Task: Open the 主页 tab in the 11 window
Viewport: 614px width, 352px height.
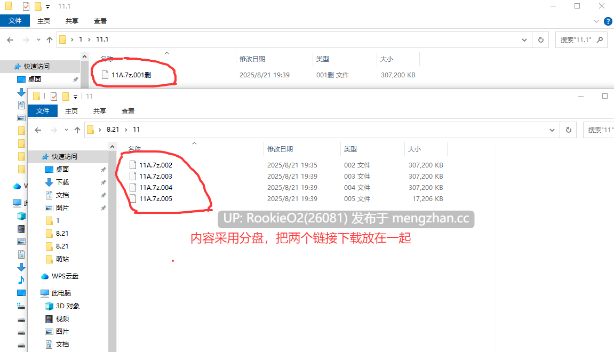Action: [71, 111]
